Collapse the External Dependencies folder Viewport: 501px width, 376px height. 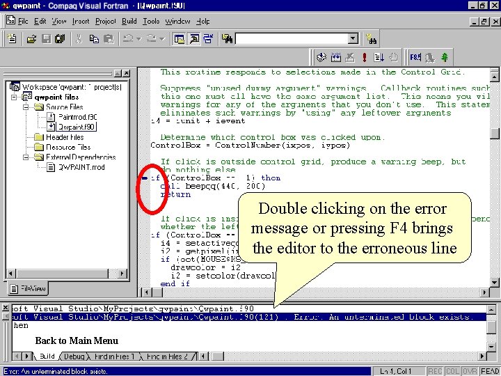click(x=26, y=157)
